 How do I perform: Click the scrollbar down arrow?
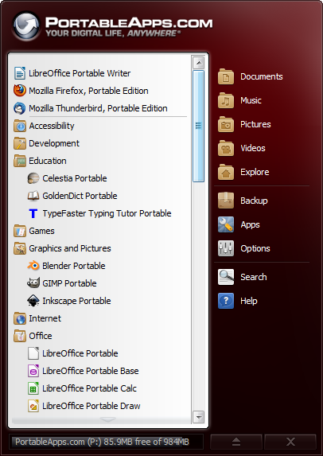(199, 417)
